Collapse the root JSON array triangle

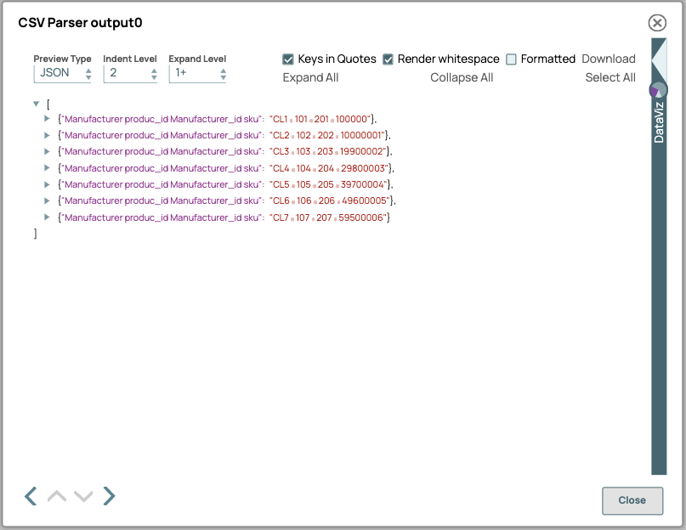coord(36,103)
